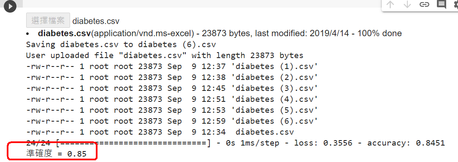Image resolution: width=458 pixels, height=162 pixels.
Task: Select the 'diabetes (2).csv' listing line
Action: [172, 77]
